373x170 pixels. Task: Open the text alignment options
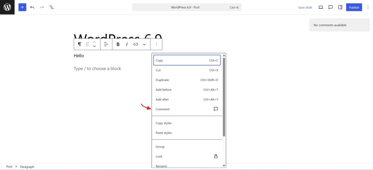point(106,44)
